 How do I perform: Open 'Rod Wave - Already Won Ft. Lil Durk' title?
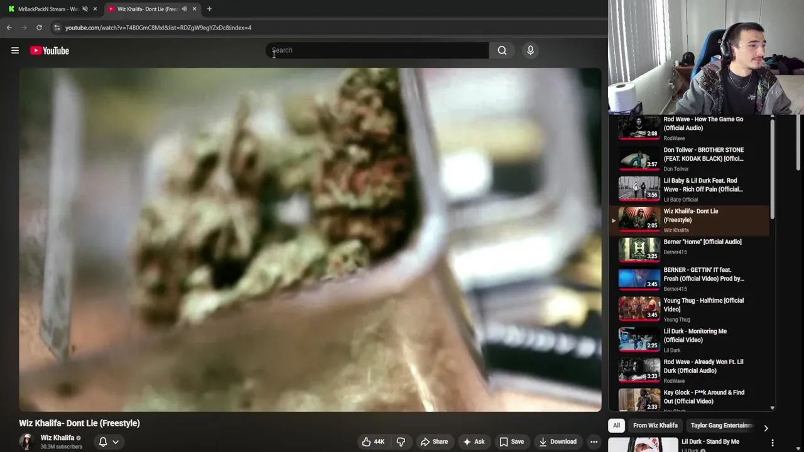pyautogui.click(x=703, y=366)
